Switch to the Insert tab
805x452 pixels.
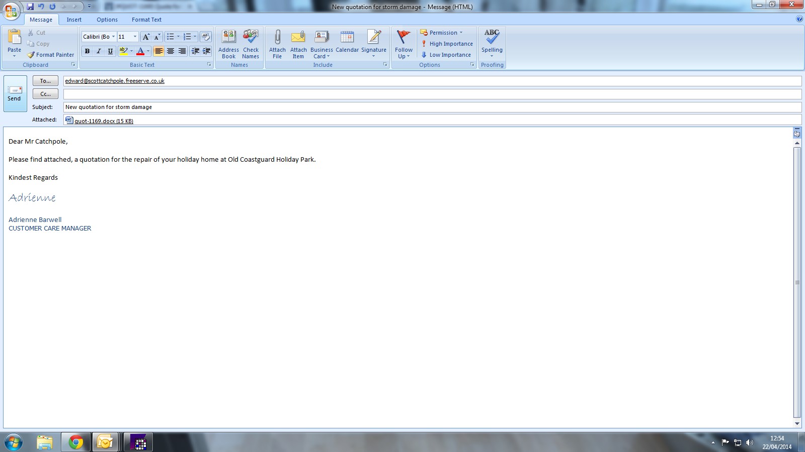(74, 20)
